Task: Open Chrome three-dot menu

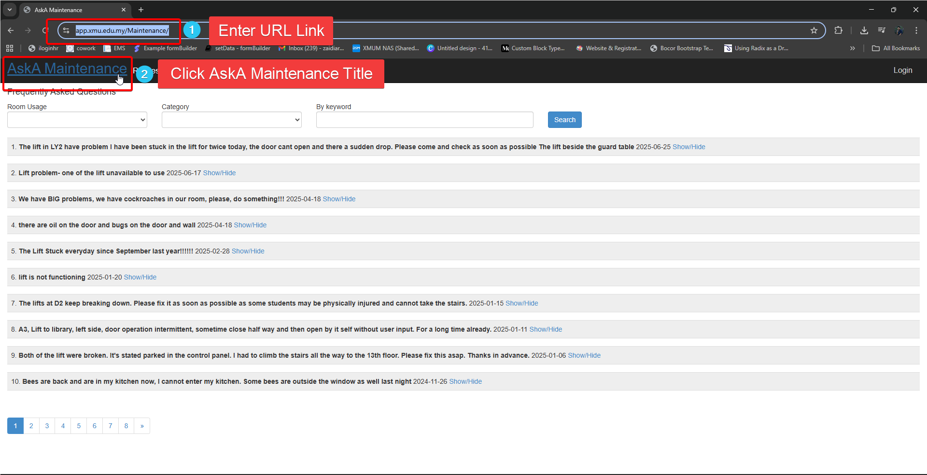Action: point(916,30)
